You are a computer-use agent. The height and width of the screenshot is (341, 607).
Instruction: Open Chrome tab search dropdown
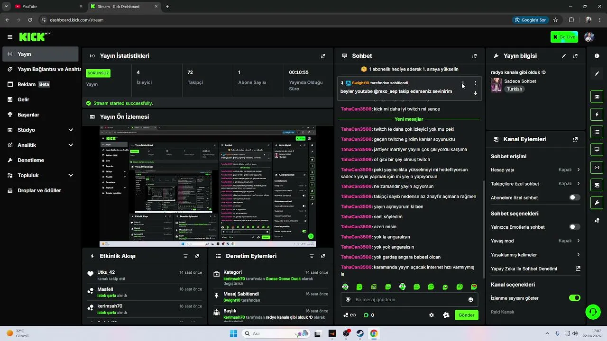pyautogui.click(x=6, y=7)
